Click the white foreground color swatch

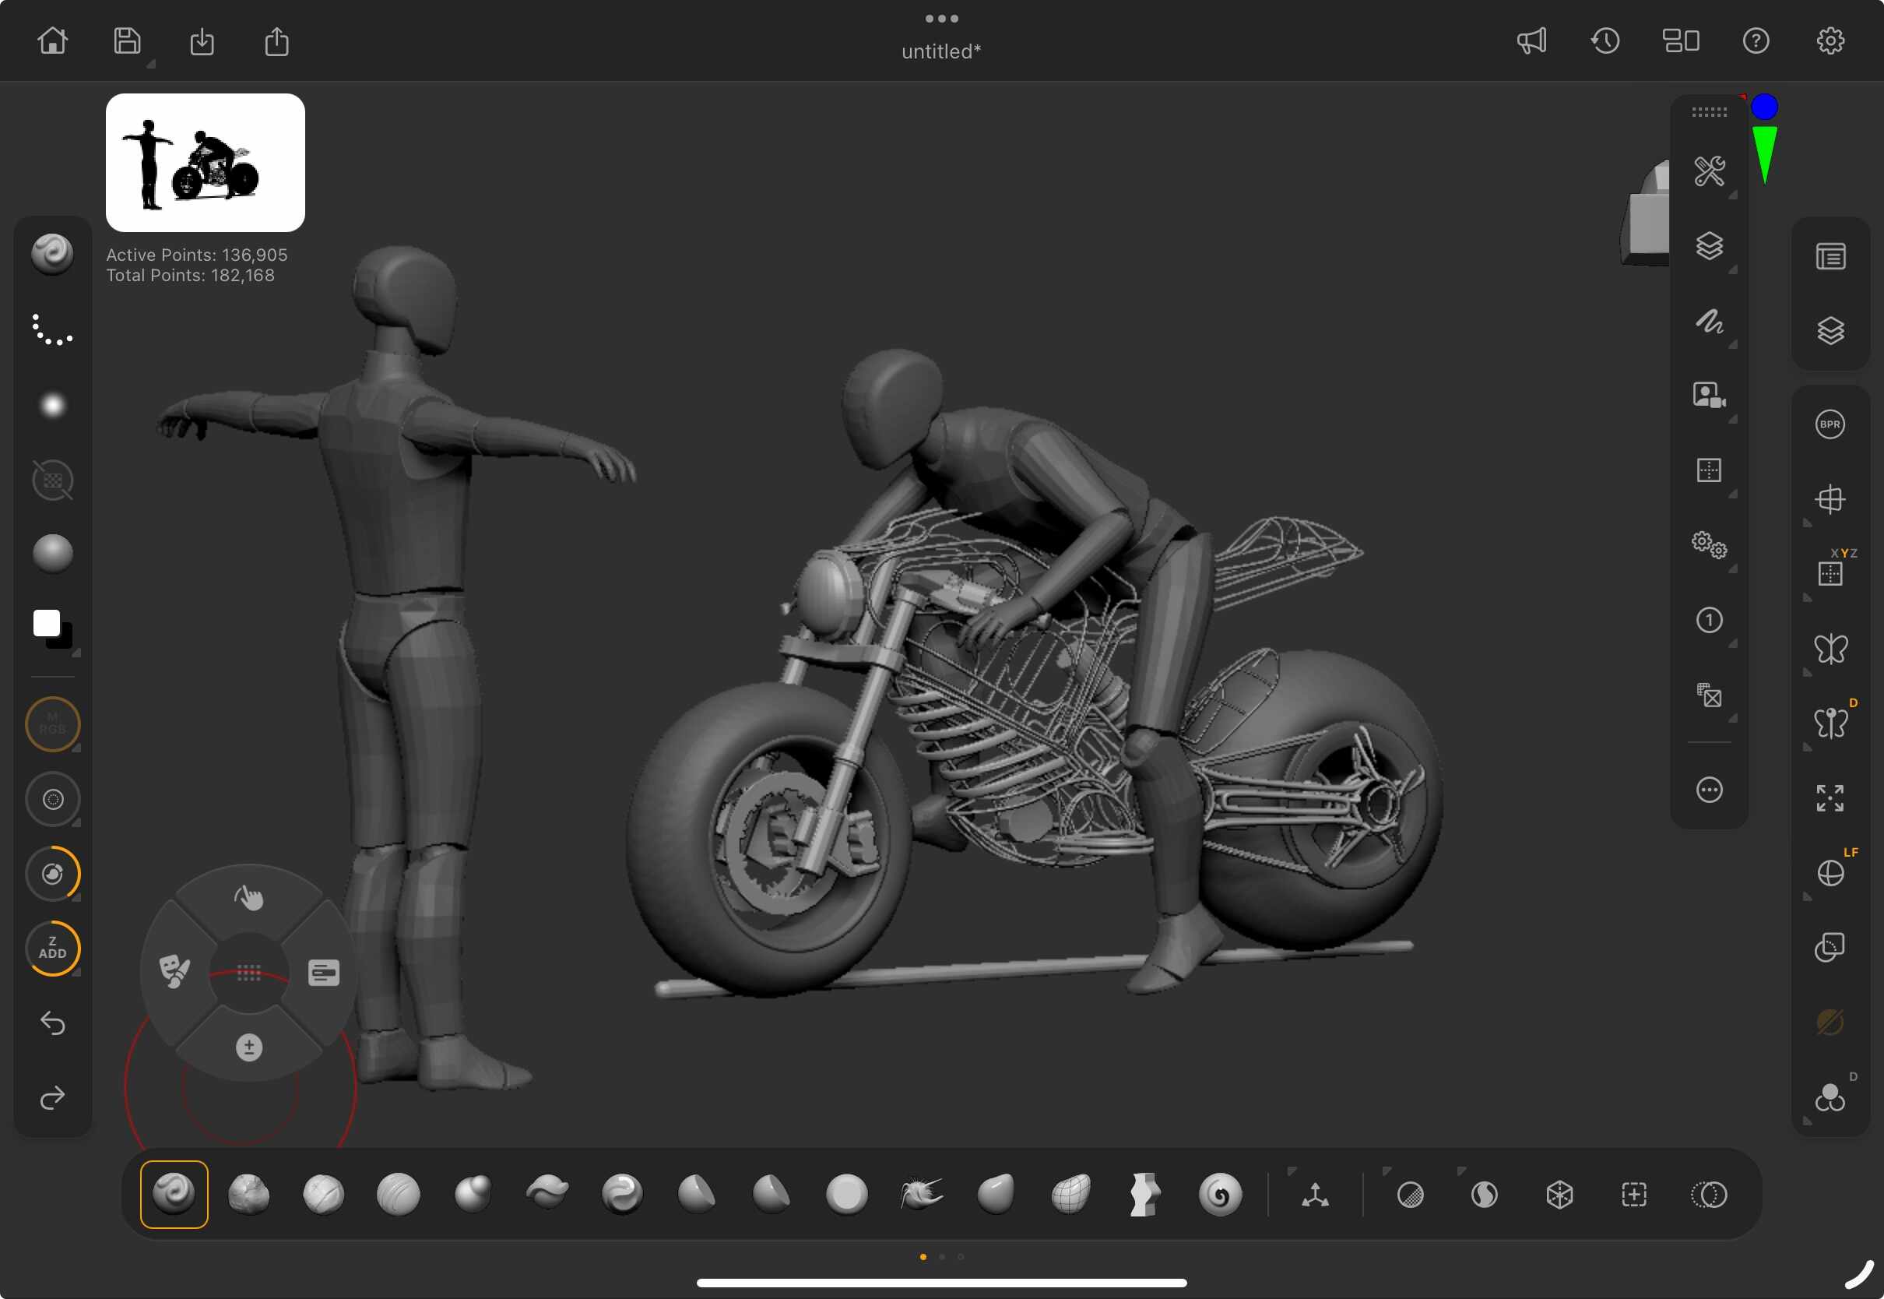pyautogui.click(x=47, y=623)
